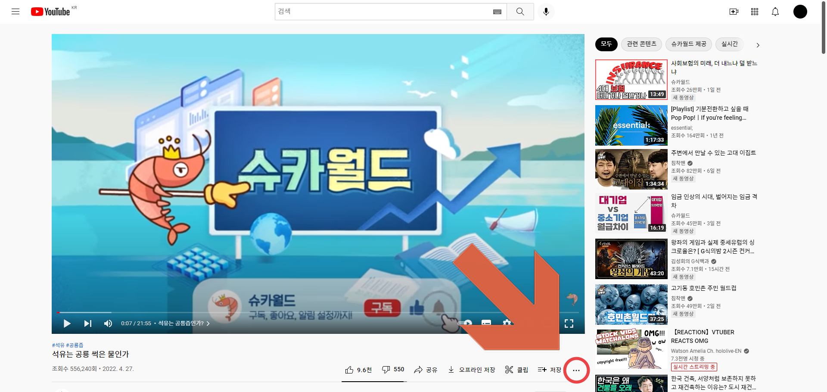Image resolution: width=827 pixels, height=392 pixels.
Task: Open video titled 임금 인상의 시대
Action: (x=714, y=201)
